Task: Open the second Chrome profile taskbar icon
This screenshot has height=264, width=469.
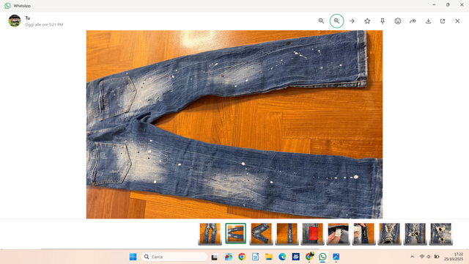Action: [x=309, y=256]
